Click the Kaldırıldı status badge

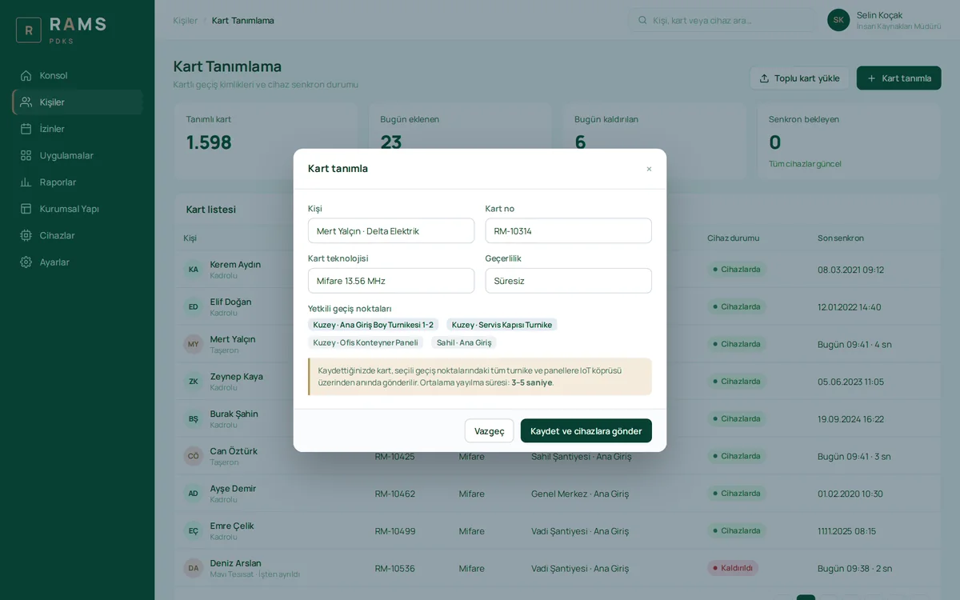pos(733,568)
